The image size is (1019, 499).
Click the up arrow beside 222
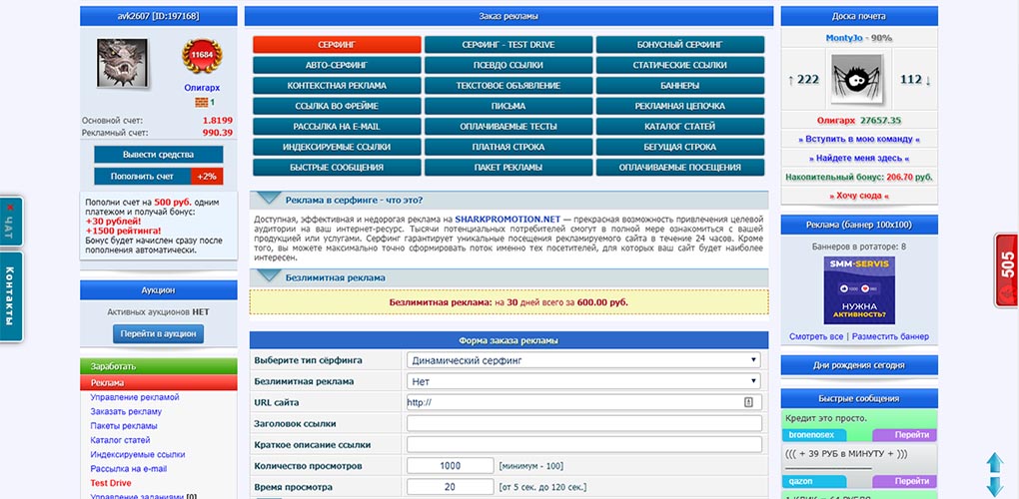[790, 80]
